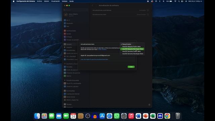Screen dimensions: 215x121
Task: Choose the Desactivadas option
Action: pos(132,44)
